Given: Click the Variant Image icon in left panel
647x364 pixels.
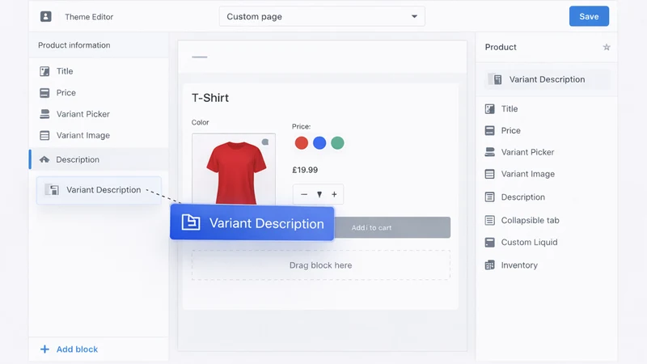Looking at the screenshot, I should (44, 135).
